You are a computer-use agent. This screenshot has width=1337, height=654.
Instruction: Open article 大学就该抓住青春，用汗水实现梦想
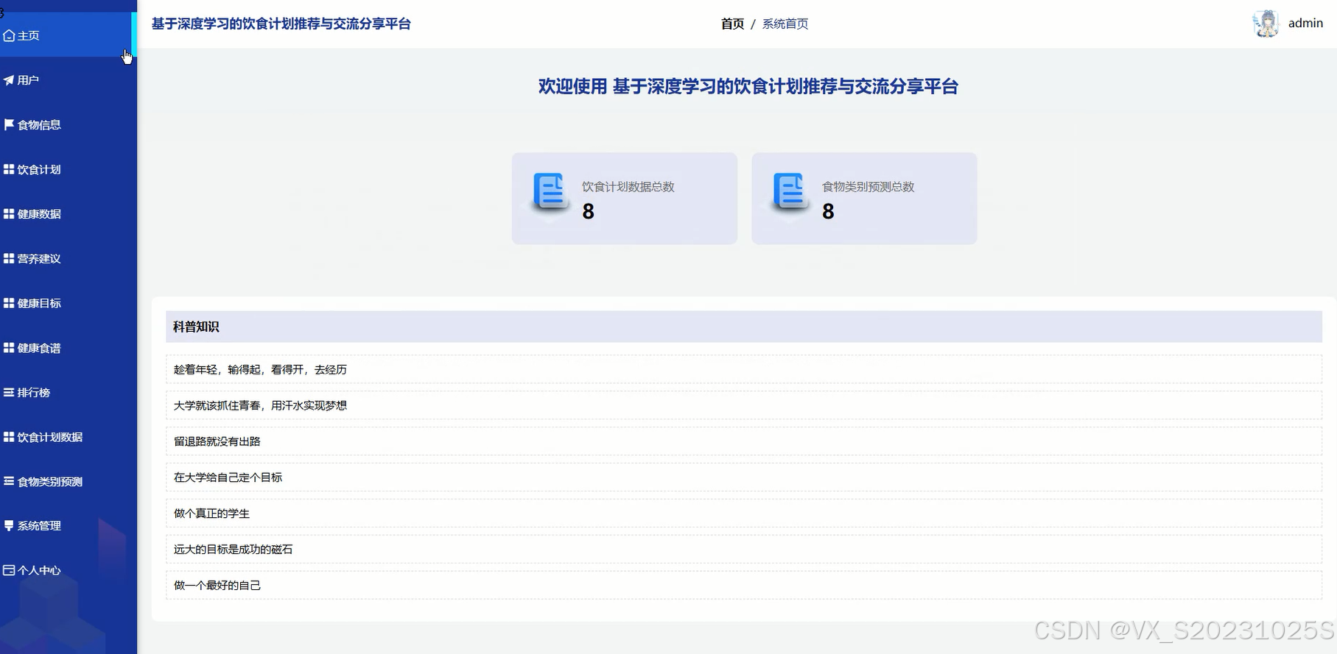744,405
